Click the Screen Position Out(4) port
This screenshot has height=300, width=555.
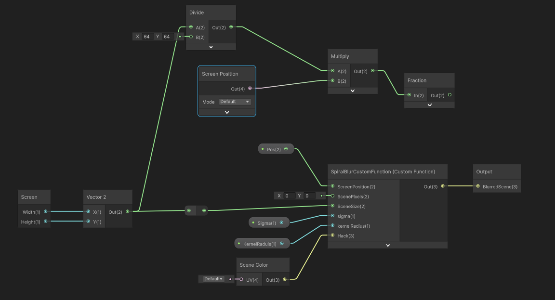250,88
